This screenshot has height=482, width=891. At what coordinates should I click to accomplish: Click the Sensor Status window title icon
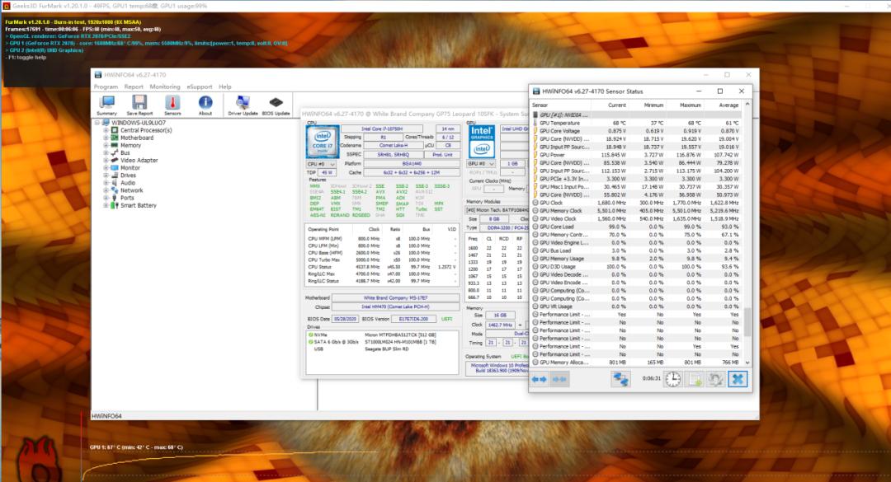click(536, 91)
